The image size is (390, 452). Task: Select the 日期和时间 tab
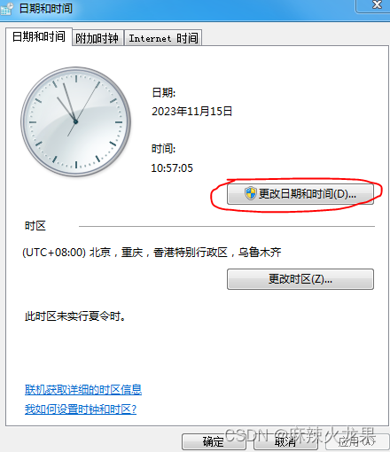click(39, 37)
